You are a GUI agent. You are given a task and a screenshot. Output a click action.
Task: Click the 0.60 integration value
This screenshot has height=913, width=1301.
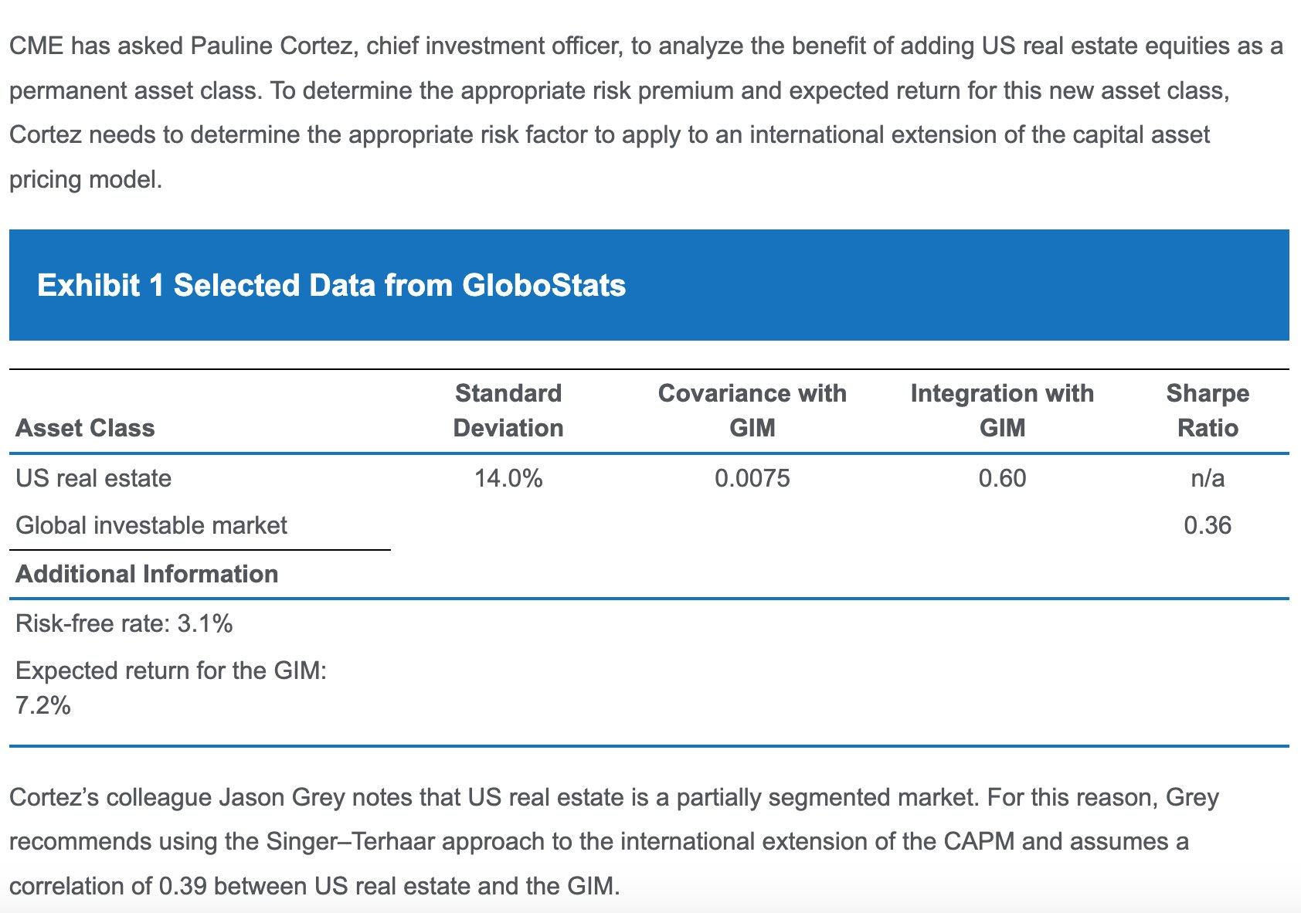click(1002, 478)
